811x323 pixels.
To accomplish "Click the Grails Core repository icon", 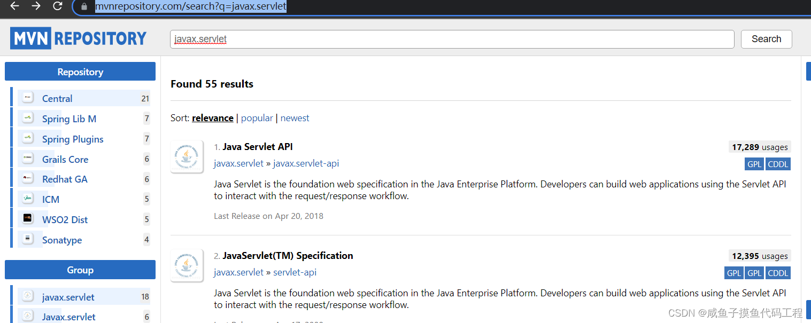I will coord(28,159).
